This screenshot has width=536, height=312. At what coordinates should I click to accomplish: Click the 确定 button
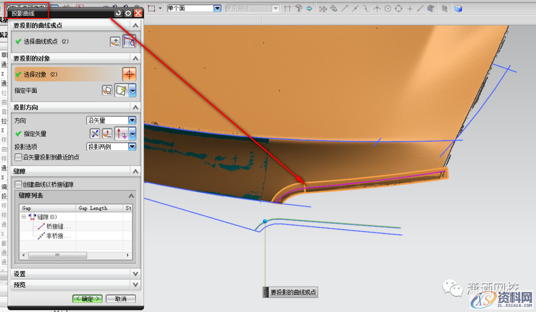[x=87, y=299]
